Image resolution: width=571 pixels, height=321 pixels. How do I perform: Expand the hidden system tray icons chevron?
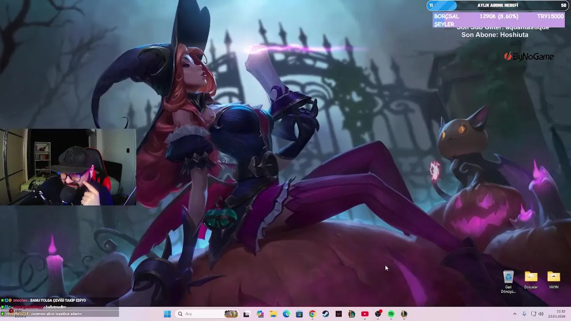click(x=514, y=314)
